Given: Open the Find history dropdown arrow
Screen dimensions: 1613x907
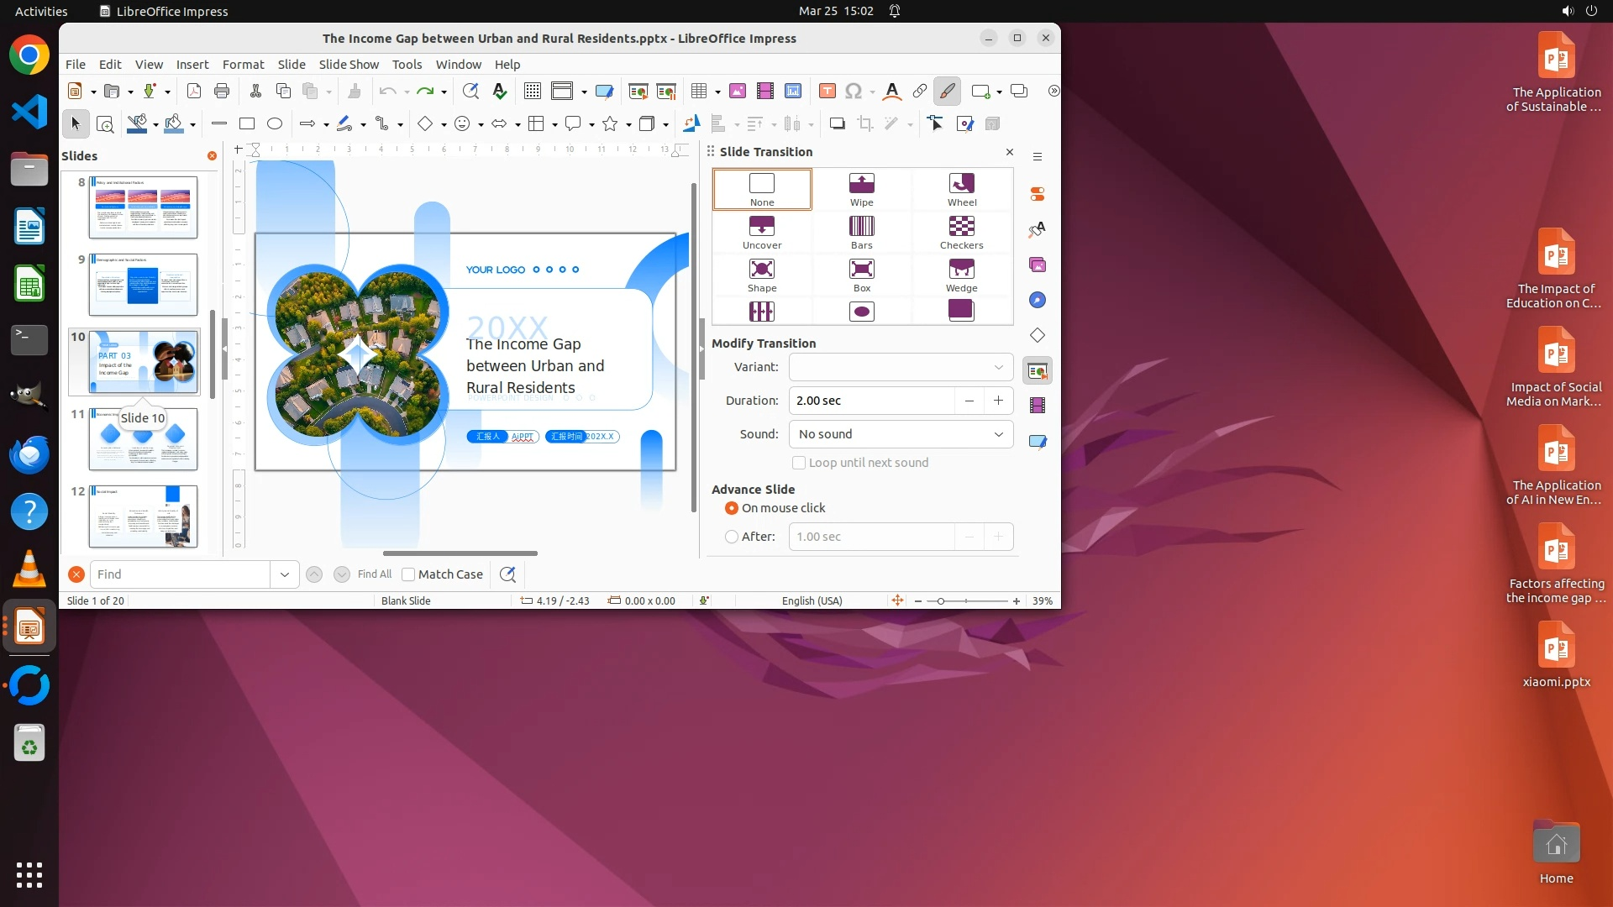Looking at the screenshot, I should point(285,574).
